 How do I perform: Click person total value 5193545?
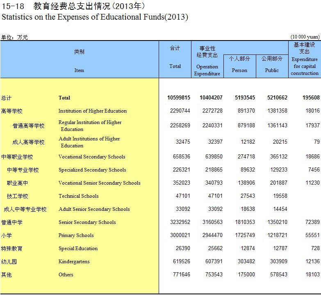click(245, 97)
